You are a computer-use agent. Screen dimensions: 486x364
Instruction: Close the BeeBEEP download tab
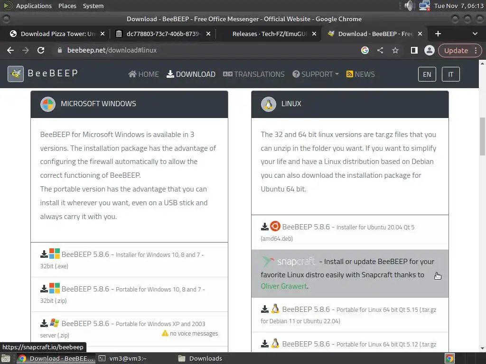pyautogui.click(x=420, y=34)
